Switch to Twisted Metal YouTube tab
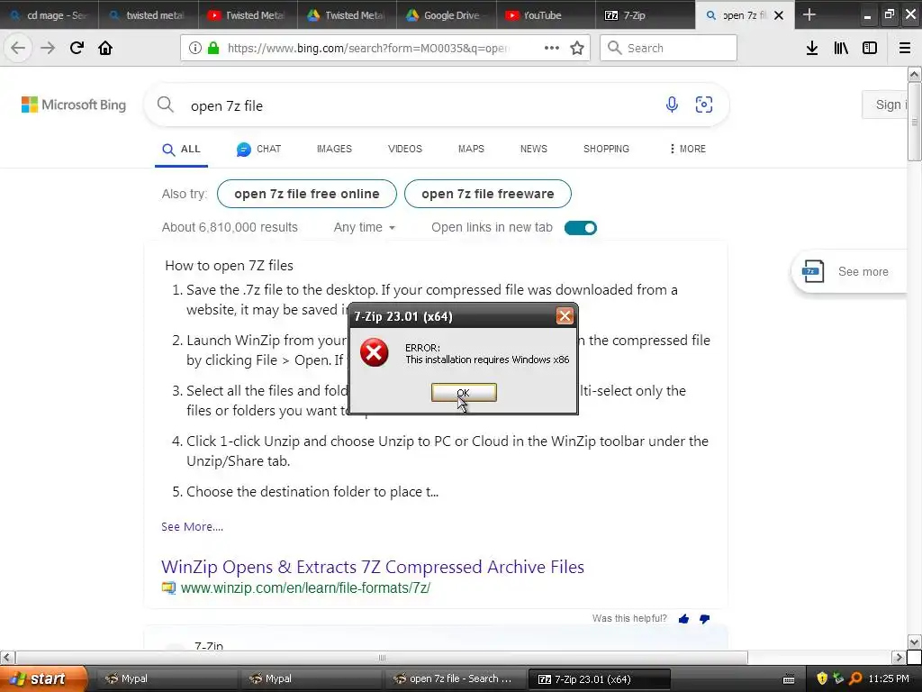This screenshot has width=922, height=692. (x=248, y=14)
